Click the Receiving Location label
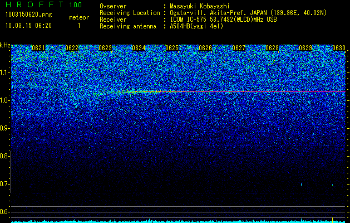 click(130, 13)
